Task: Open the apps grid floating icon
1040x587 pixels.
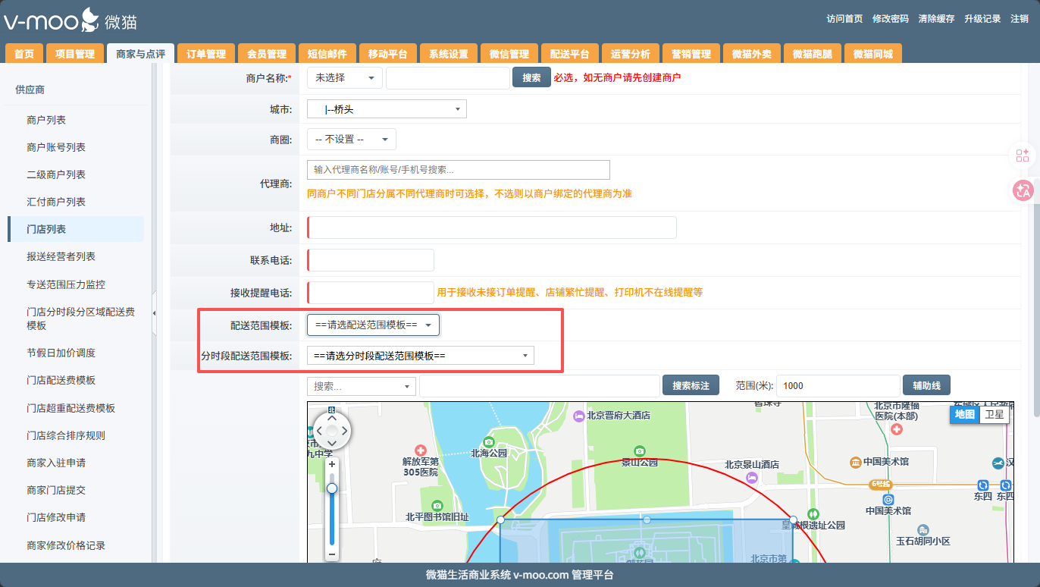Action: [x=1023, y=155]
